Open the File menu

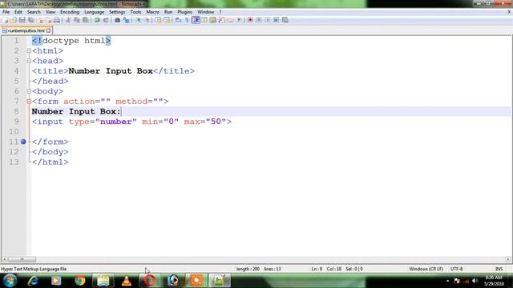pos(6,12)
